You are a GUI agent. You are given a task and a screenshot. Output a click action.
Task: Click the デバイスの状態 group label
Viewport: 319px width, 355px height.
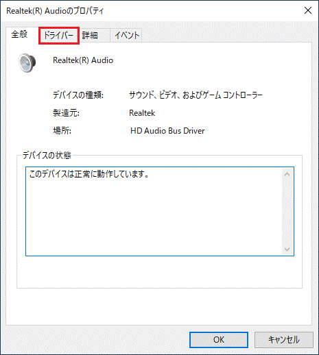[x=47, y=156]
